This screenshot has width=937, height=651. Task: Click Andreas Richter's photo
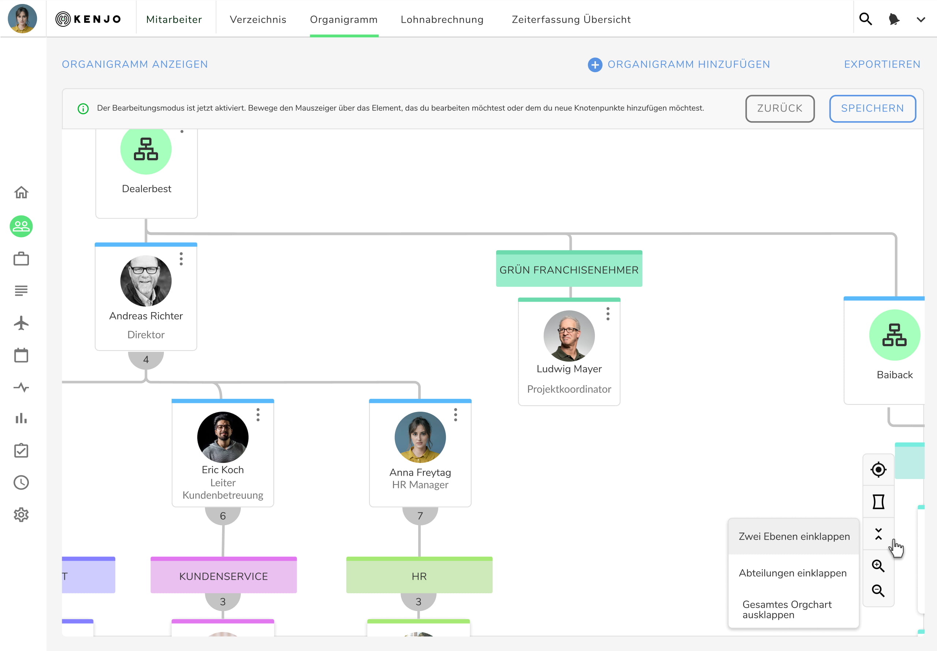point(146,281)
